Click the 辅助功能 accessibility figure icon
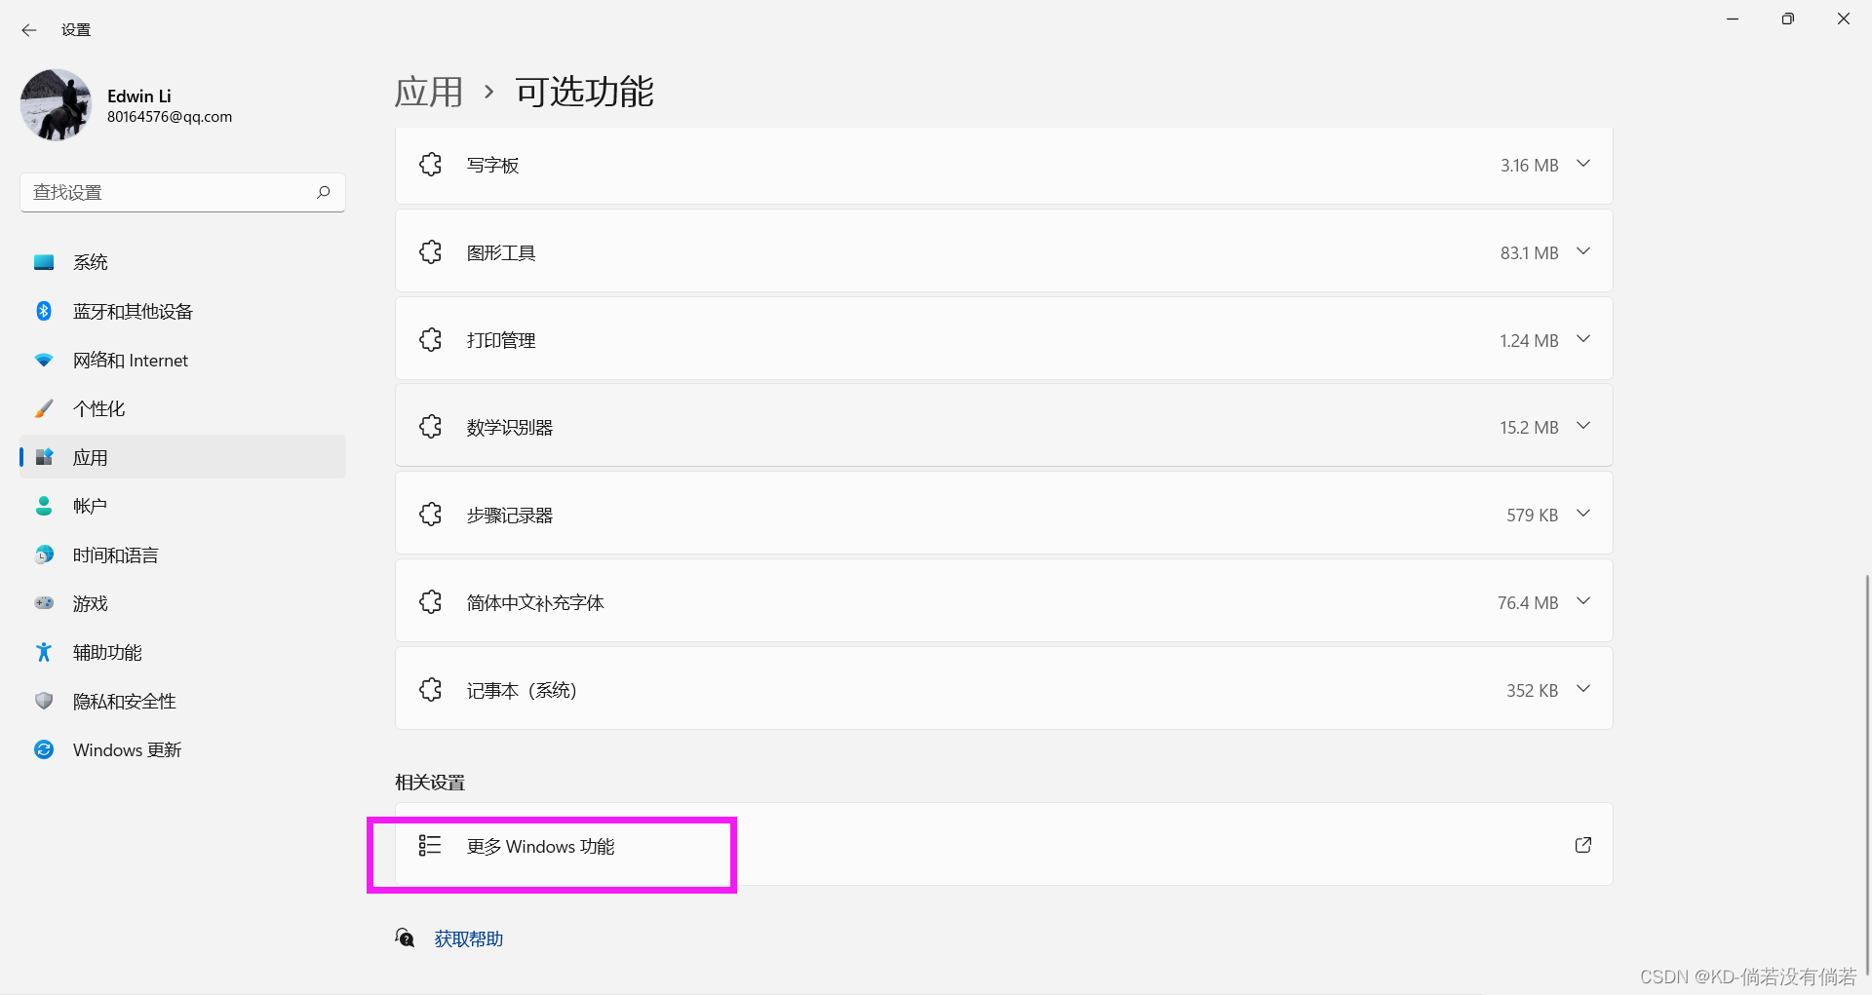1872x995 pixels. tap(44, 652)
